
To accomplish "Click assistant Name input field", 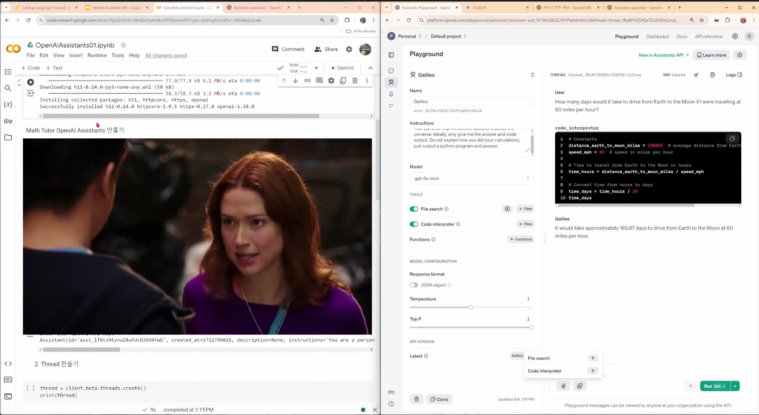I will coord(472,101).
